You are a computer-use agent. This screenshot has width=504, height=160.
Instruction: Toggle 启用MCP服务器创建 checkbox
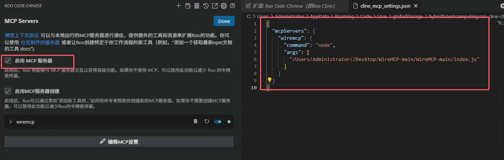[x=8, y=91]
